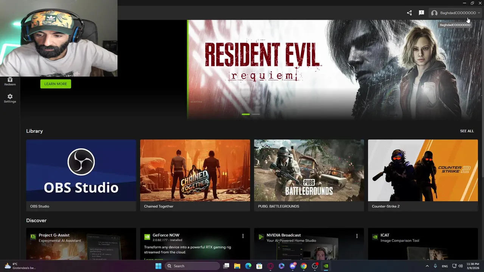Open the weather widget showing 6°C

20,266
